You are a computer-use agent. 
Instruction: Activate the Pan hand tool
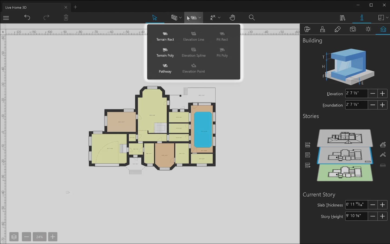point(232,17)
